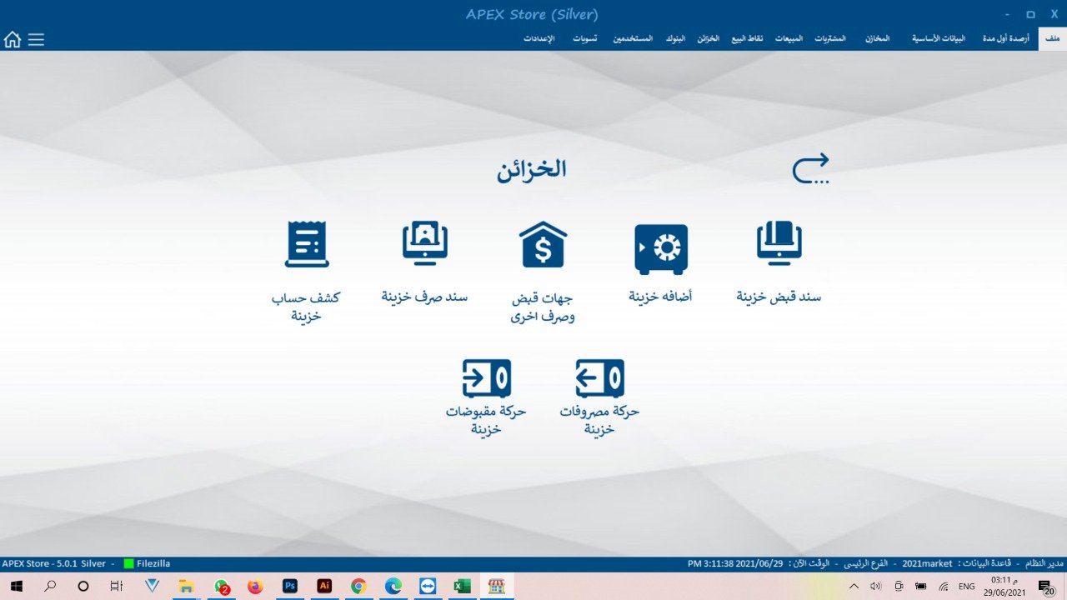Image resolution: width=1067 pixels, height=600 pixels.
Task: Open حركة مصروفات خزينة report
Action: pyautogui.click(x=599, y=379)
